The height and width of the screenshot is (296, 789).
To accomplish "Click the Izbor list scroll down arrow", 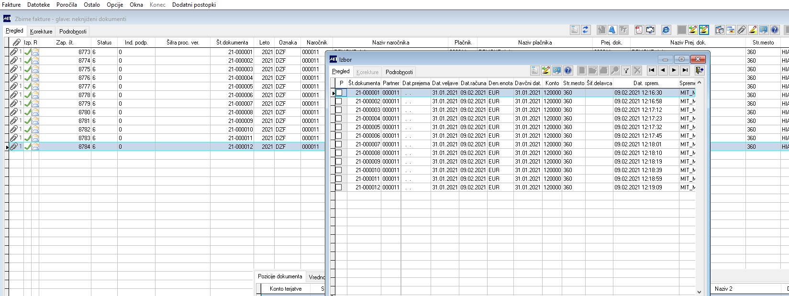I will point(699,292).
